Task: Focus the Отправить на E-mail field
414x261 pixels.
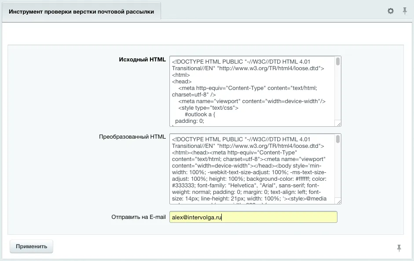Action: pos(253,217)
